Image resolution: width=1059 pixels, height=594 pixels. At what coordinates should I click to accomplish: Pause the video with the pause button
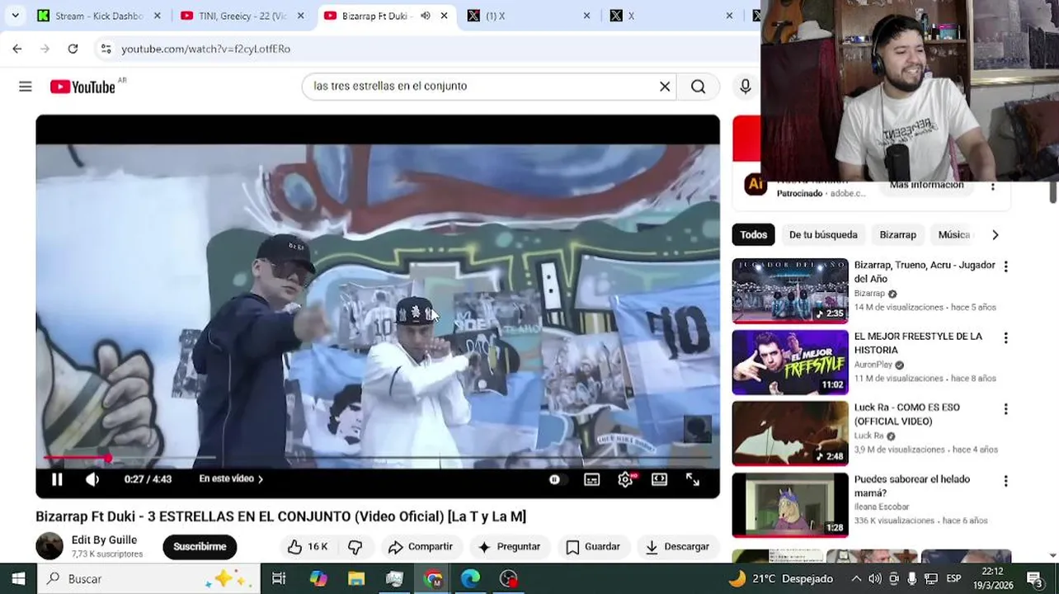[x=57, y=479]
